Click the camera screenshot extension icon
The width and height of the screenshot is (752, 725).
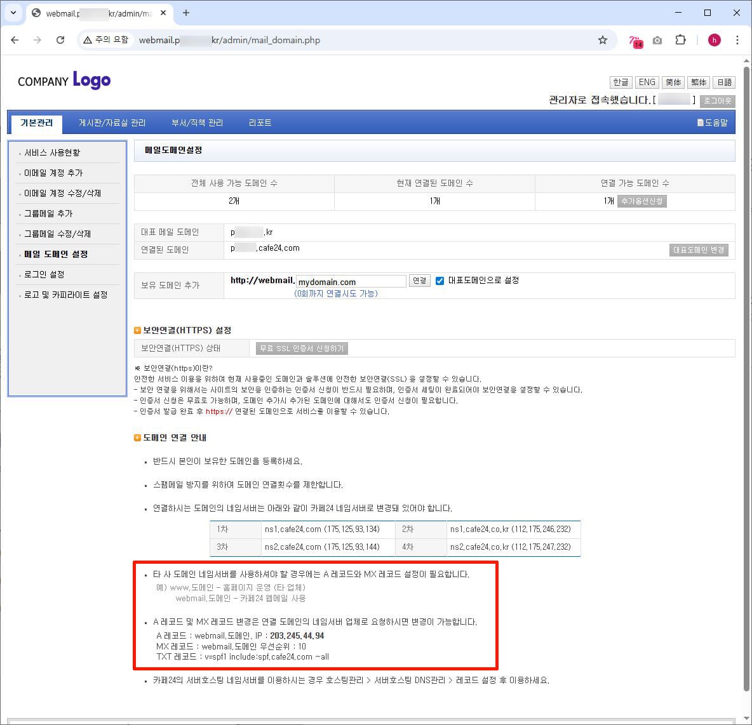click(657, 41)
